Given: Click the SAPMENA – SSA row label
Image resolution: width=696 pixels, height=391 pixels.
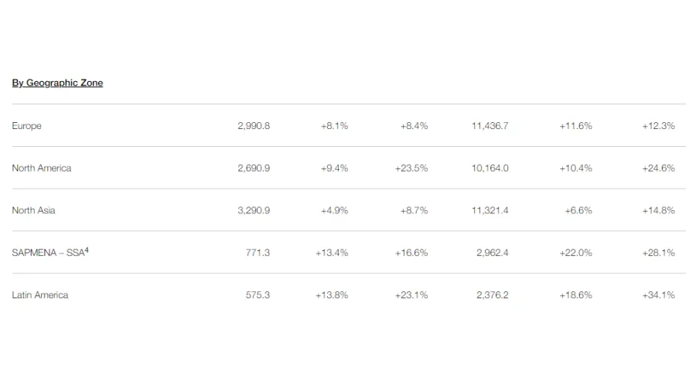Looking at the screenshot, I should [x=48, y=253].
